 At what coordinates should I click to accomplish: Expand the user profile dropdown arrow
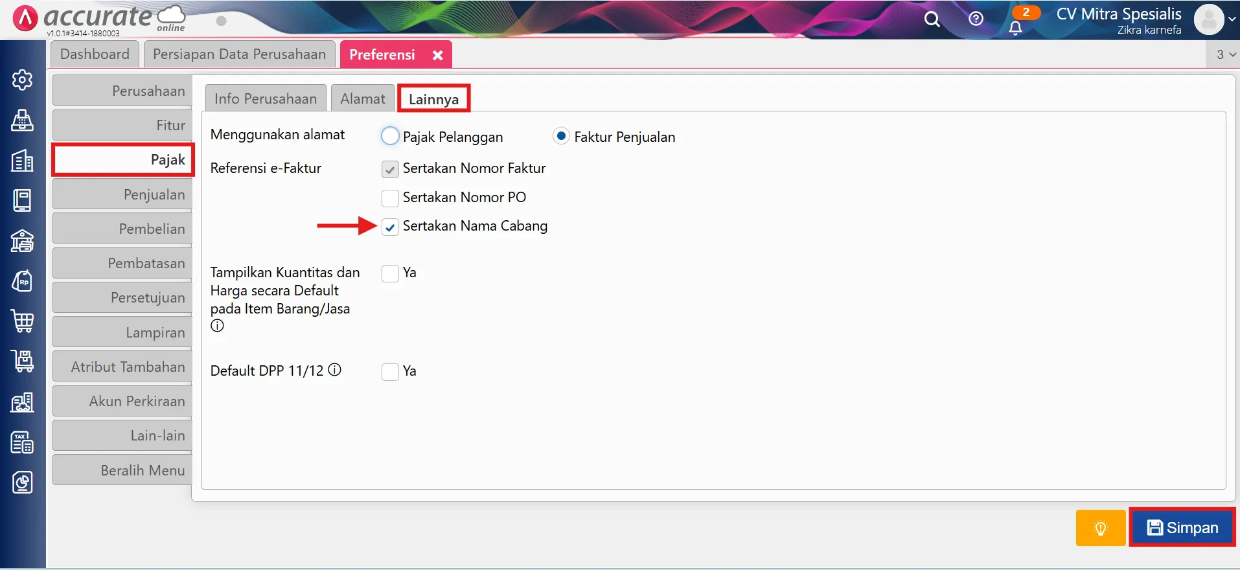tap(1232, 19)
